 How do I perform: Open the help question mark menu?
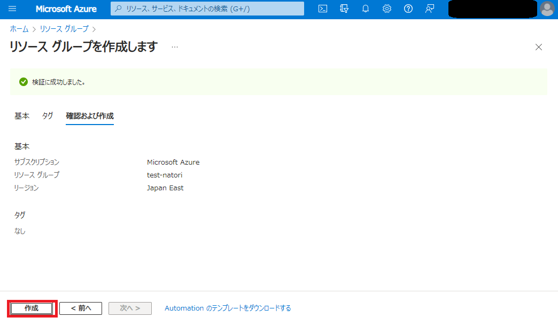pos(408,9)
